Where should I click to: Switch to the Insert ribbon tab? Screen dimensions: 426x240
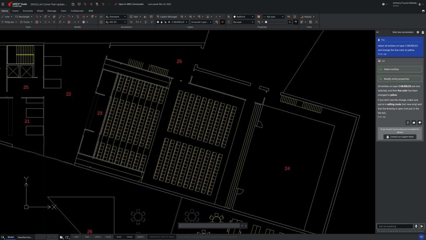tap(15, 11)
